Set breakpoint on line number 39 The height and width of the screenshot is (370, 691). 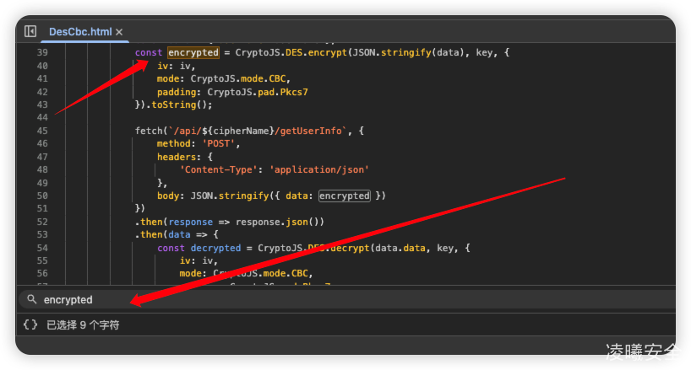point(42,52)
